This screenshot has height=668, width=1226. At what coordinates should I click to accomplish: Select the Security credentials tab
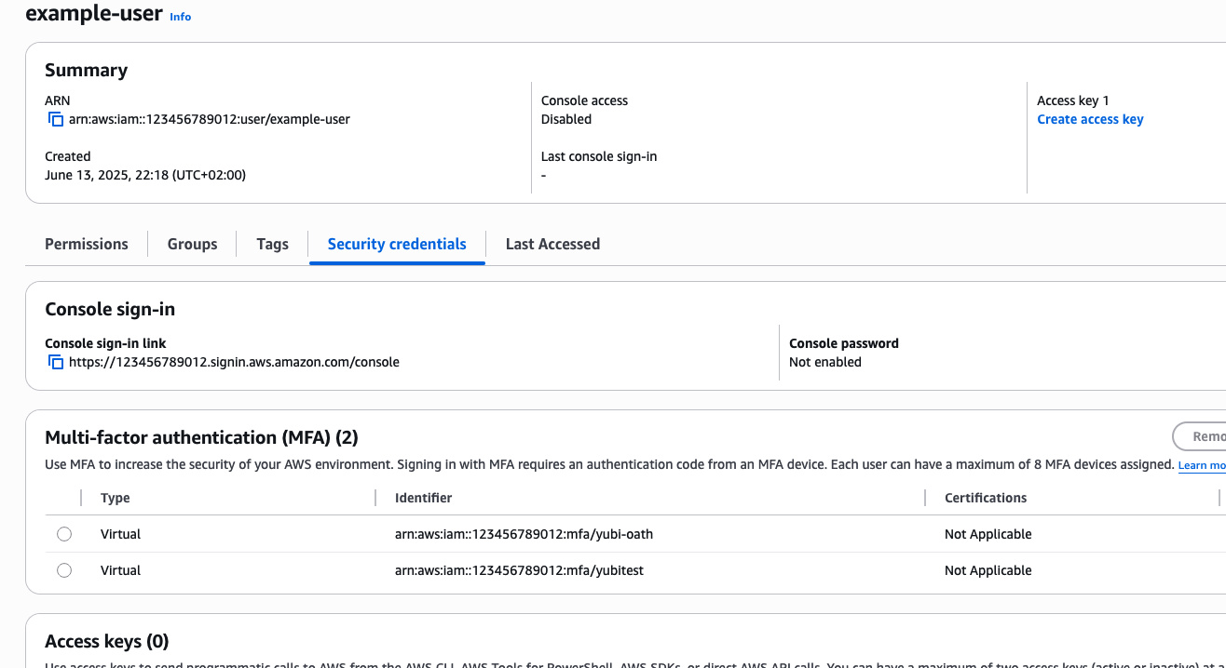point(397,244)
